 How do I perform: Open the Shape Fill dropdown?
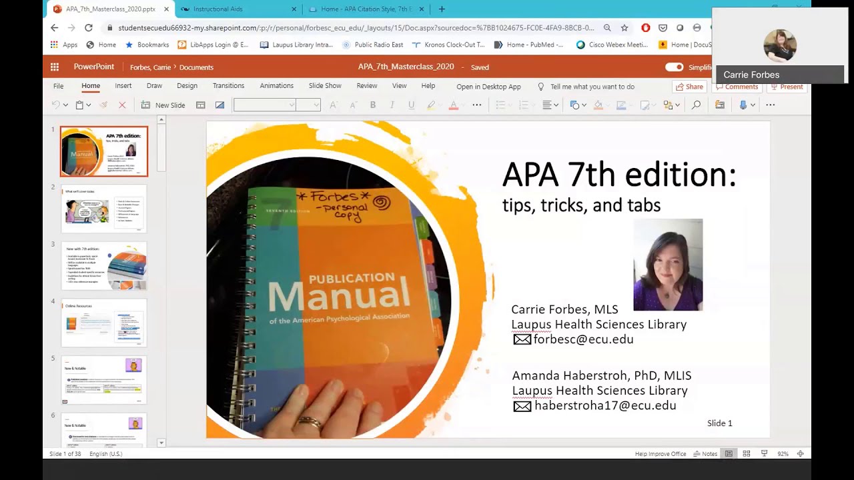(x=607, y=105)
